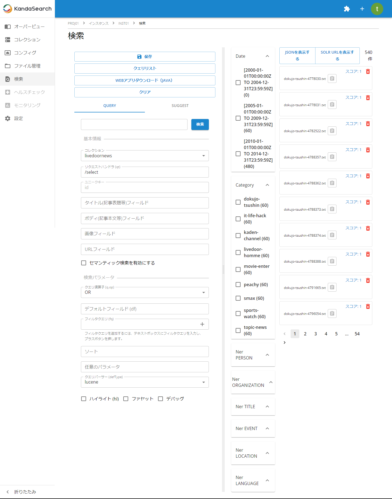This screenshot has width=392, height=499.
Task: Copy clipboard icon for dokujo-tsushin-4788388.txt
Action: [332, 261]
